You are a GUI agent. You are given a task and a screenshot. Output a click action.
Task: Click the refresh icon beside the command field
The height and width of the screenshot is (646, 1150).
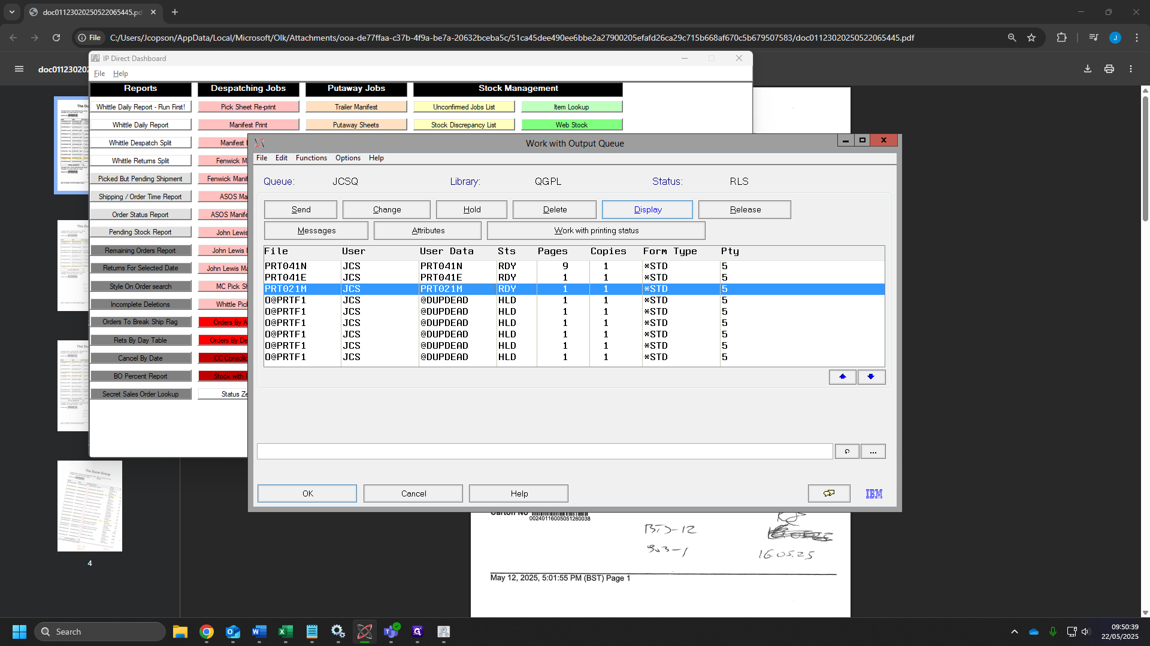(x=847, y=452)
